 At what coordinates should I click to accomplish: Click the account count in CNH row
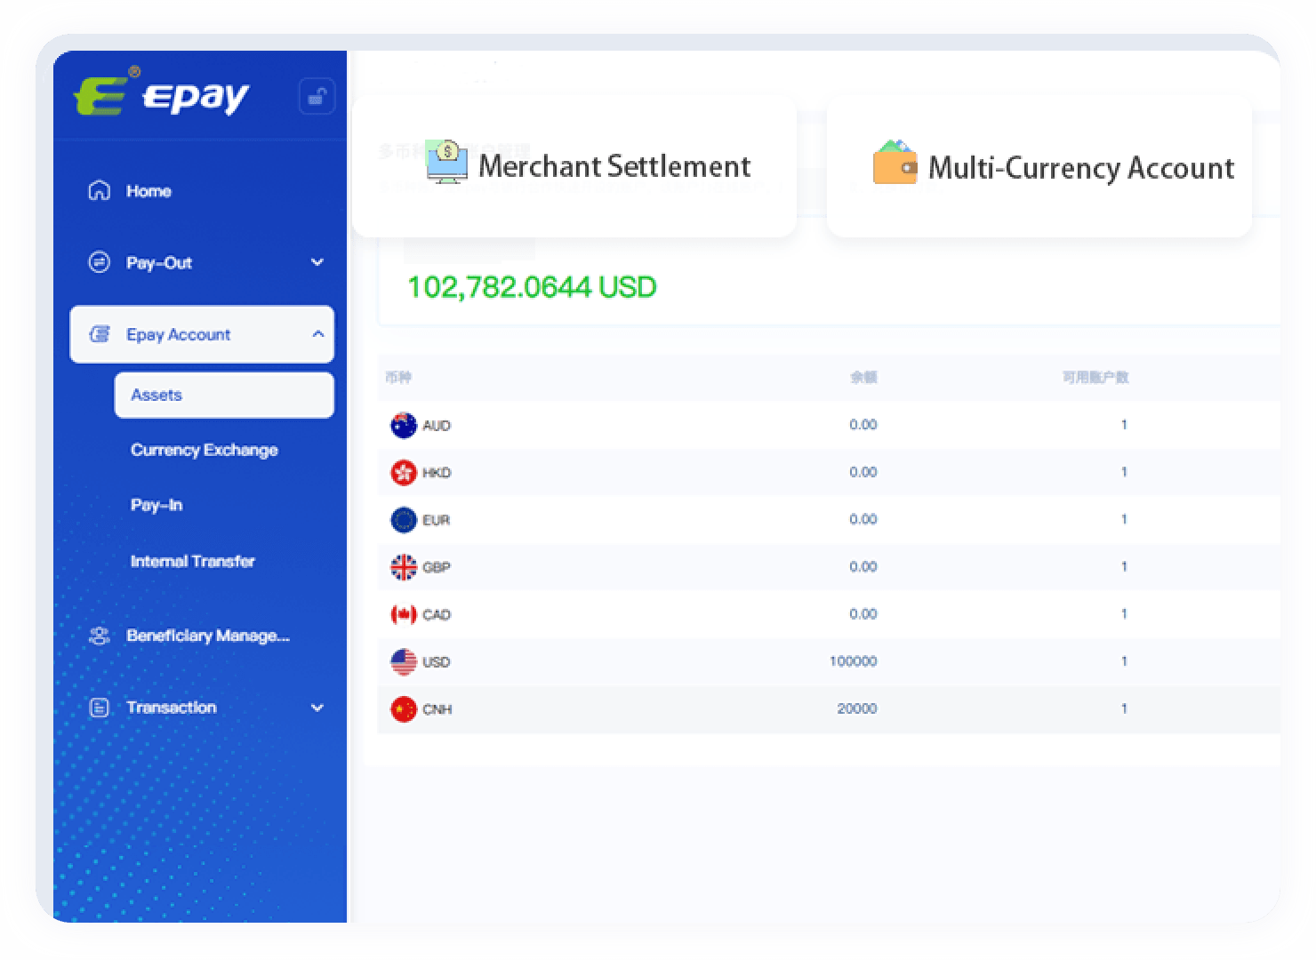point(1124,708)
